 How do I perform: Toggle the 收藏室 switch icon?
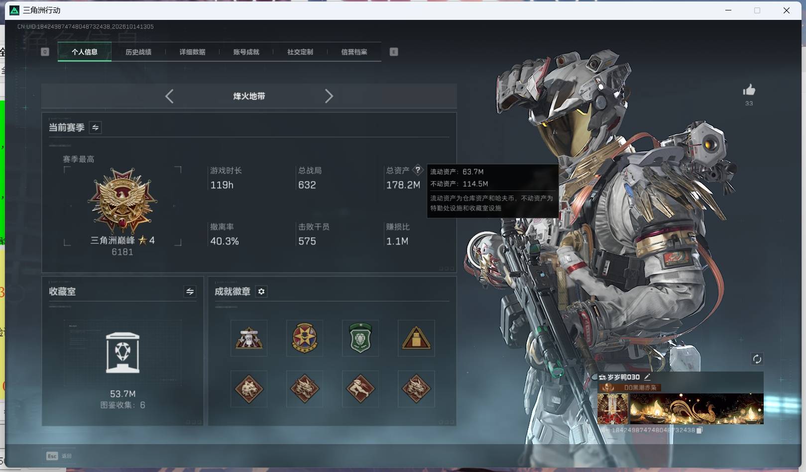190,291
